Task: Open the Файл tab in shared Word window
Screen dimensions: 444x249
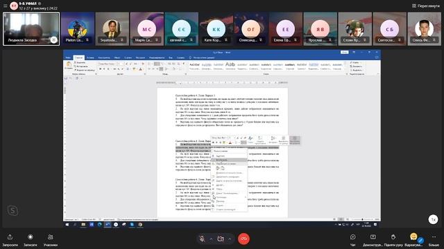Action: [x=68, y=57]
